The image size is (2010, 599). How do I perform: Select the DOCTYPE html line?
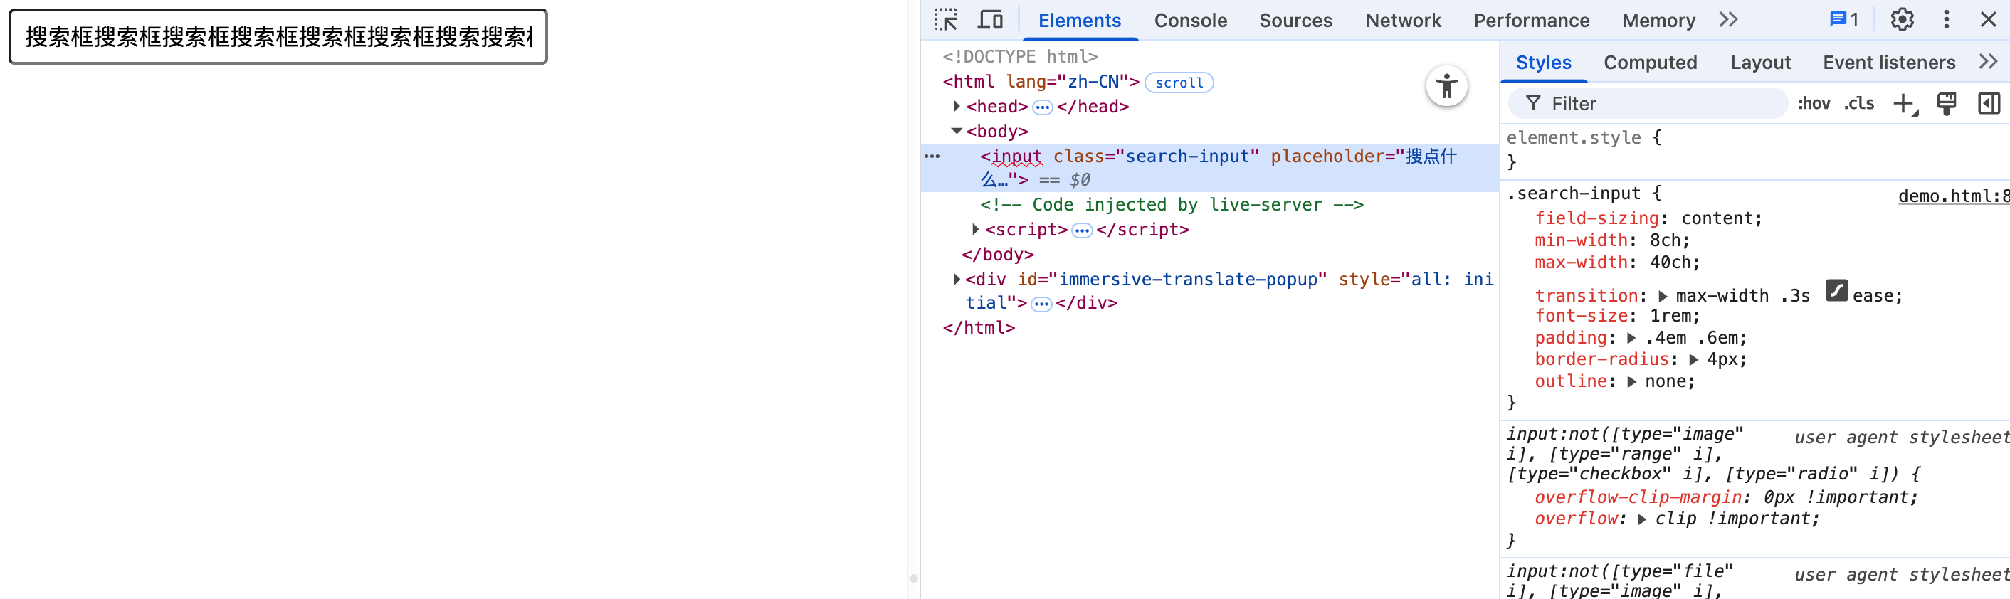pos(1020,56)
